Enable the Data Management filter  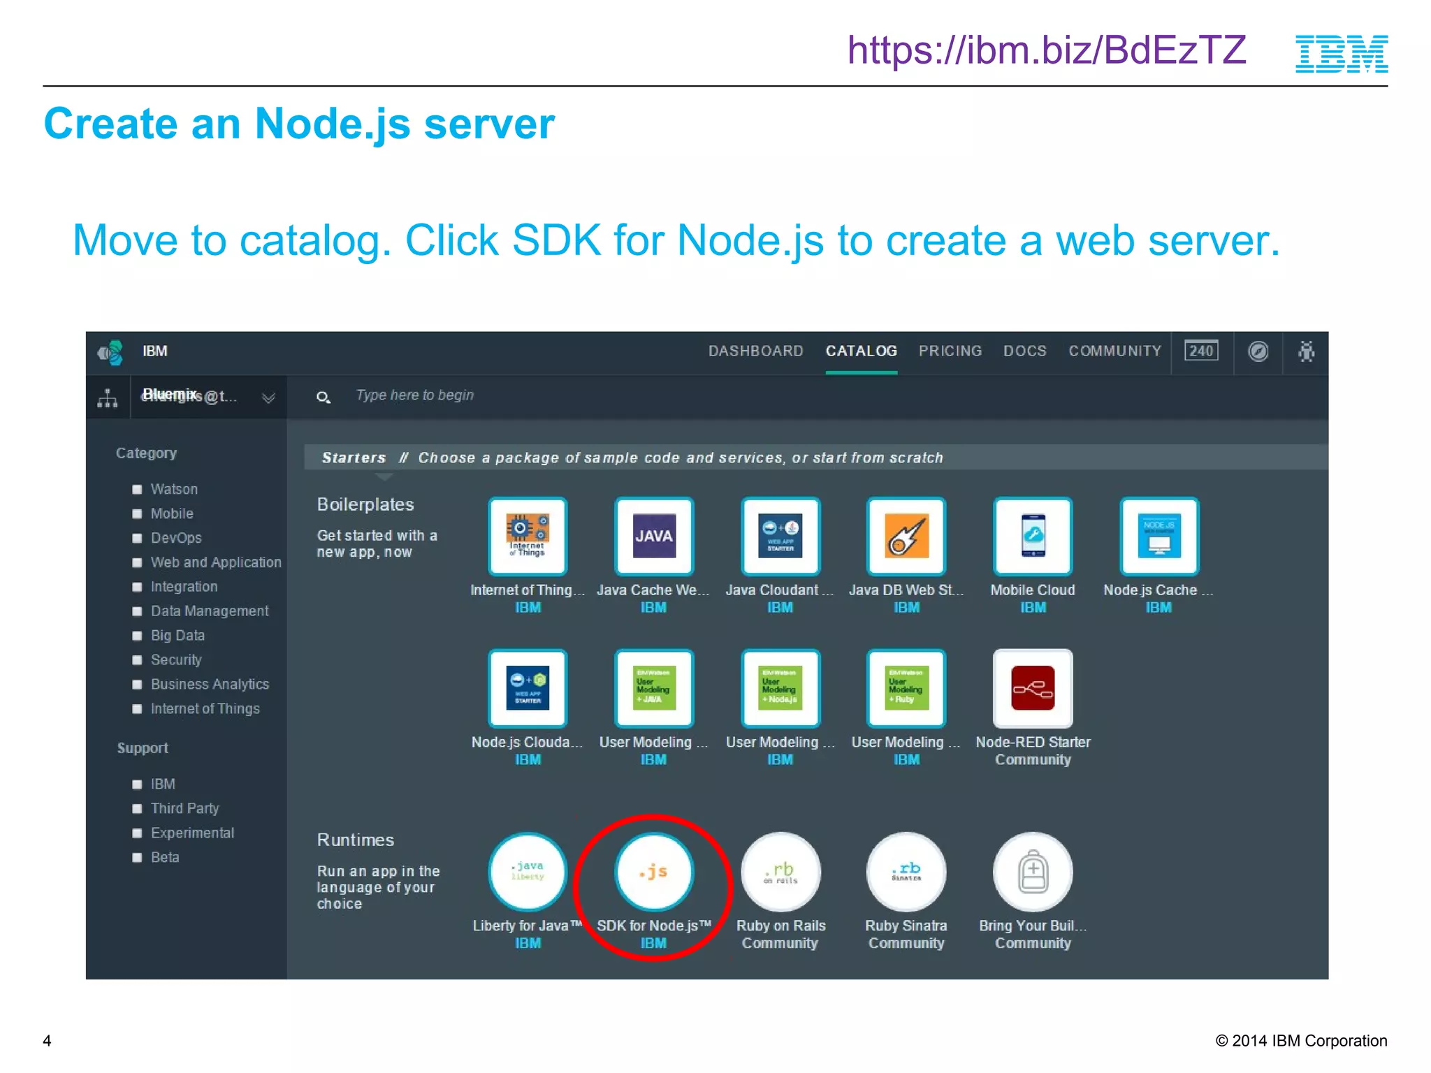137,612
